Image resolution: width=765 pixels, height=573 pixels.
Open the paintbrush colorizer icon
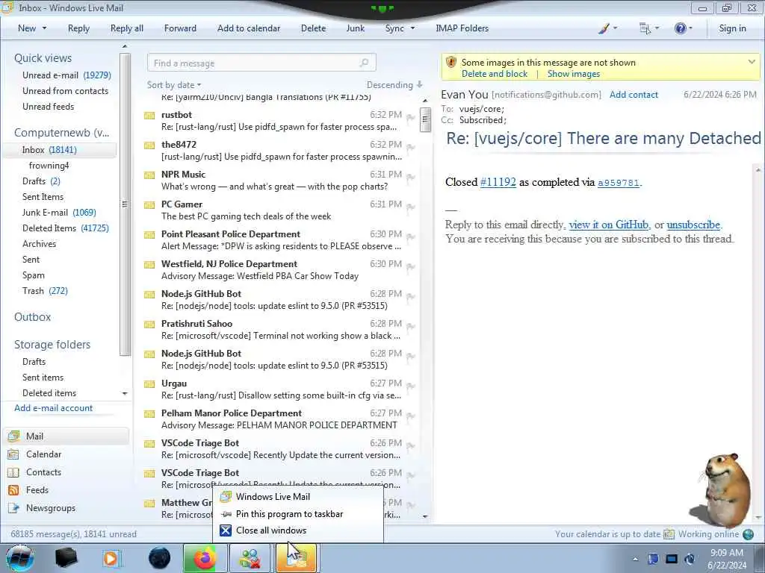tap(604, 28)
